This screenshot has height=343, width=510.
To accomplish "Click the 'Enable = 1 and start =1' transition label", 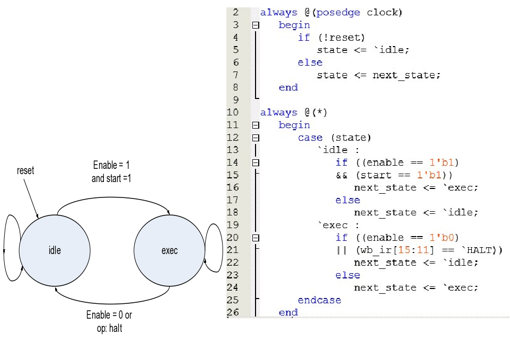I will pos(111,172).
